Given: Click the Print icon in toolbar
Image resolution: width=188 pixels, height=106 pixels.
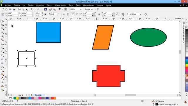Looking at the screenshot, I should [14, 9].
